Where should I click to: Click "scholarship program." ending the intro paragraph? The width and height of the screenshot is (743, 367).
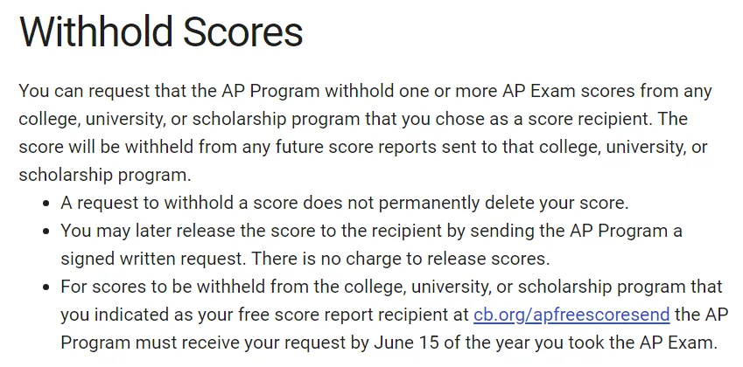pyautogui.click(x=105, y=175)
